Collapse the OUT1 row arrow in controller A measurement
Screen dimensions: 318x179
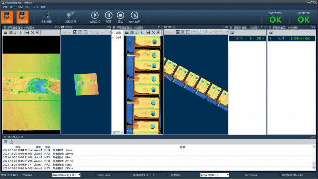point(263,39)
